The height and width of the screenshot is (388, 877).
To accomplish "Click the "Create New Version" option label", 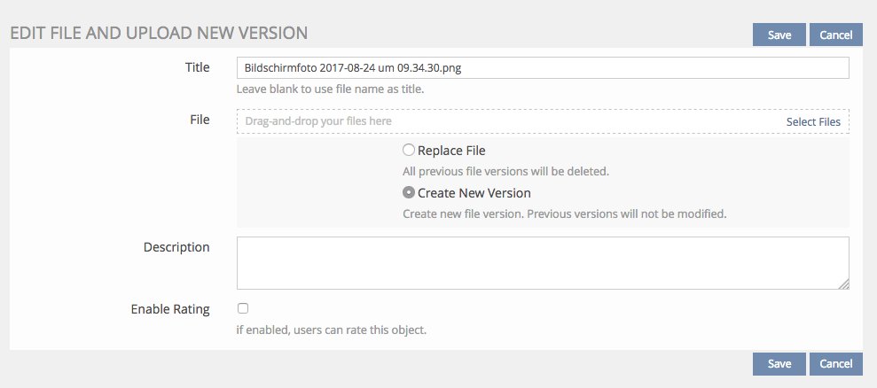I will (474, 193).
